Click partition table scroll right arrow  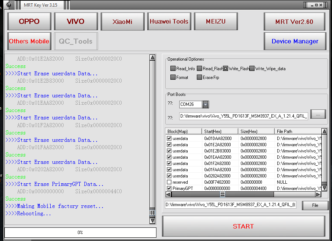[x=318, y=194]
